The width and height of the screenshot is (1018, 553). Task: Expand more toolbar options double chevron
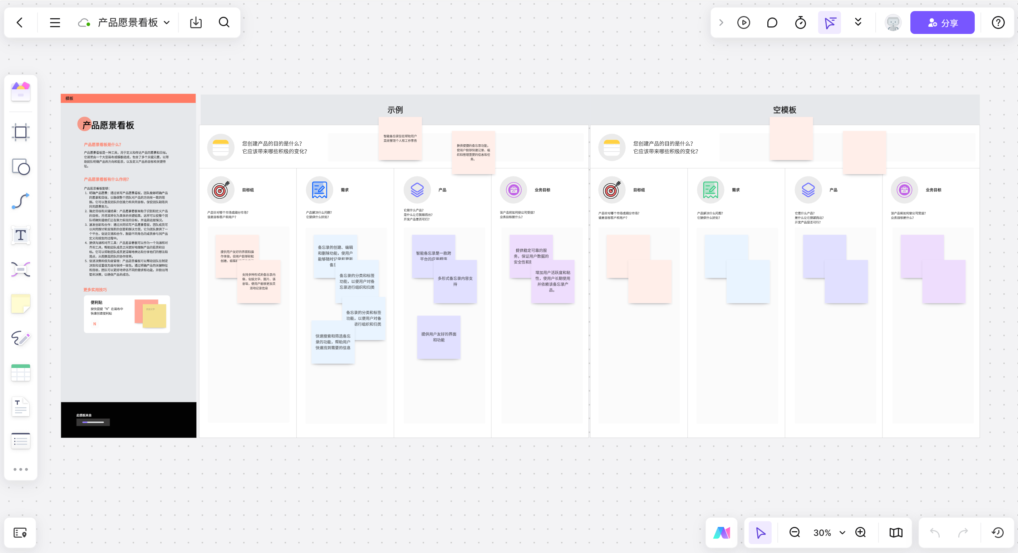tap(857, 22)
